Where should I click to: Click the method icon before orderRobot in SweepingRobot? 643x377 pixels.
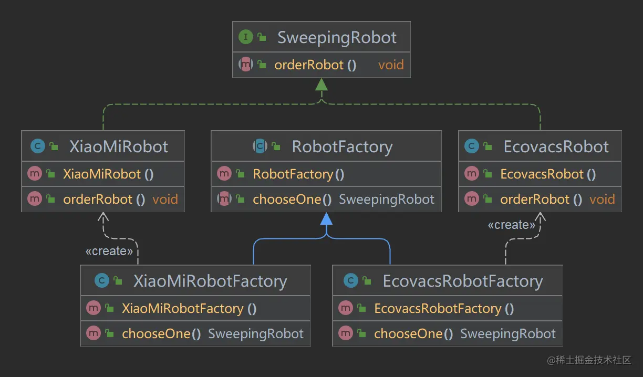245,64
